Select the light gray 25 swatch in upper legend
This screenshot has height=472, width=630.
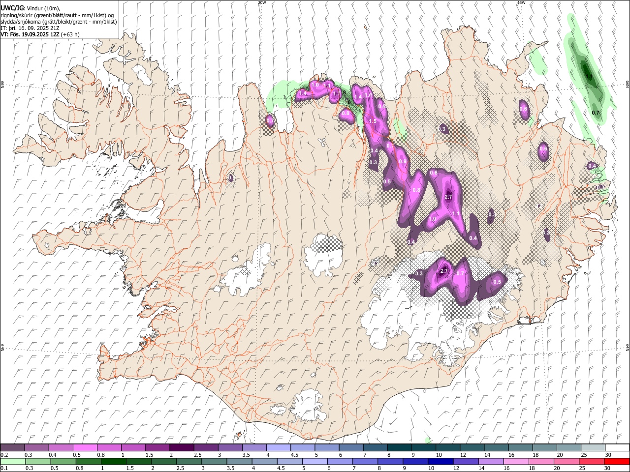pos(593,447)
